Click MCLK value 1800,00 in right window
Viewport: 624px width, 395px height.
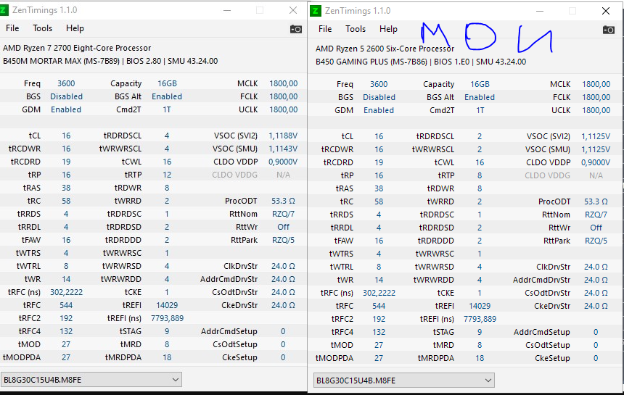click(596, 84)
